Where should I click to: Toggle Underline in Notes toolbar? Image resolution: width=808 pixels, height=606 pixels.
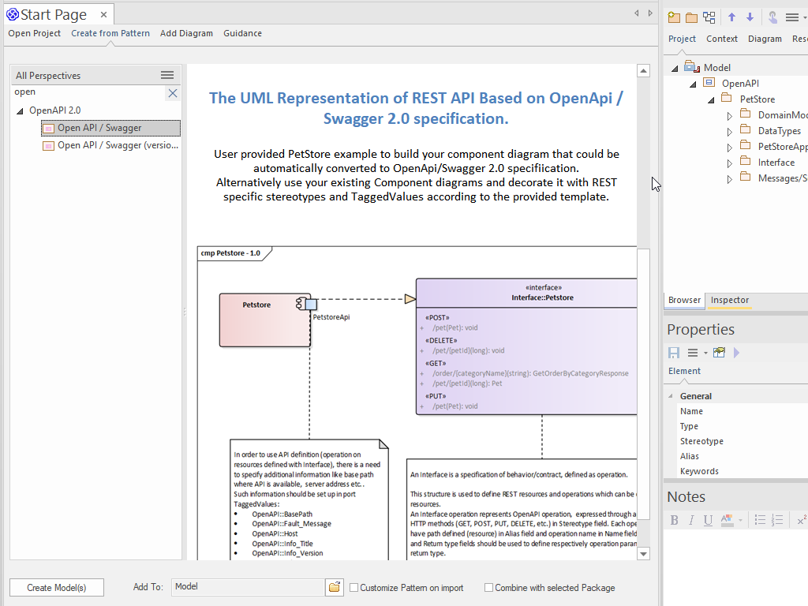coord(708,521)
